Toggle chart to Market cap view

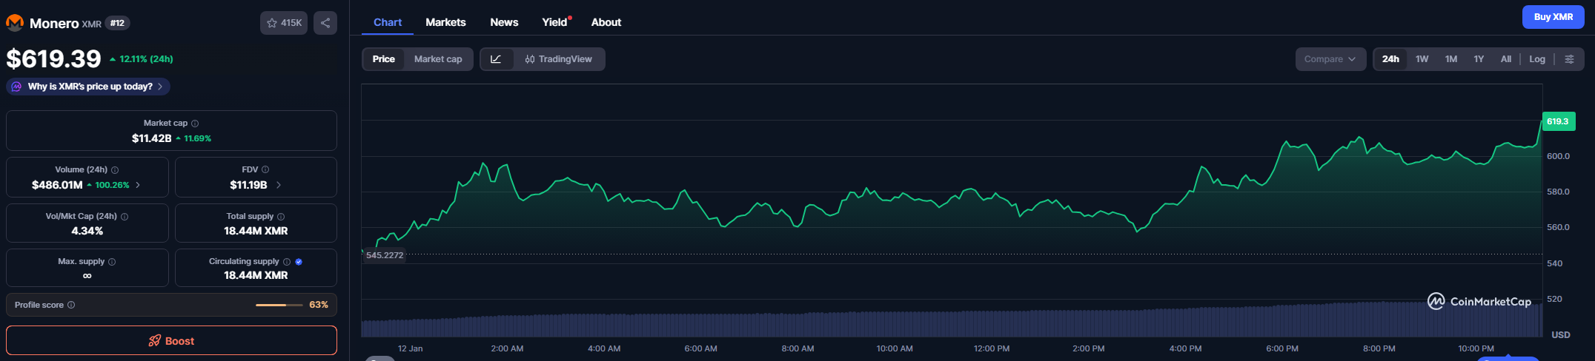tap(437, 59)
